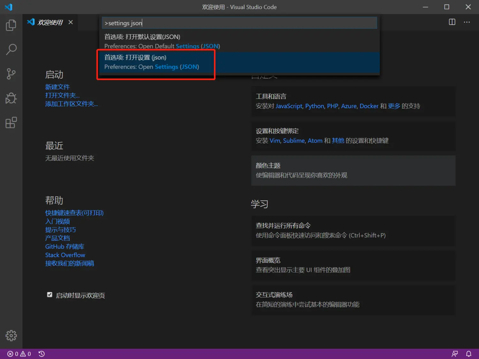Click the PHP language link
This screenshot has width=479, height=359.
332,106
